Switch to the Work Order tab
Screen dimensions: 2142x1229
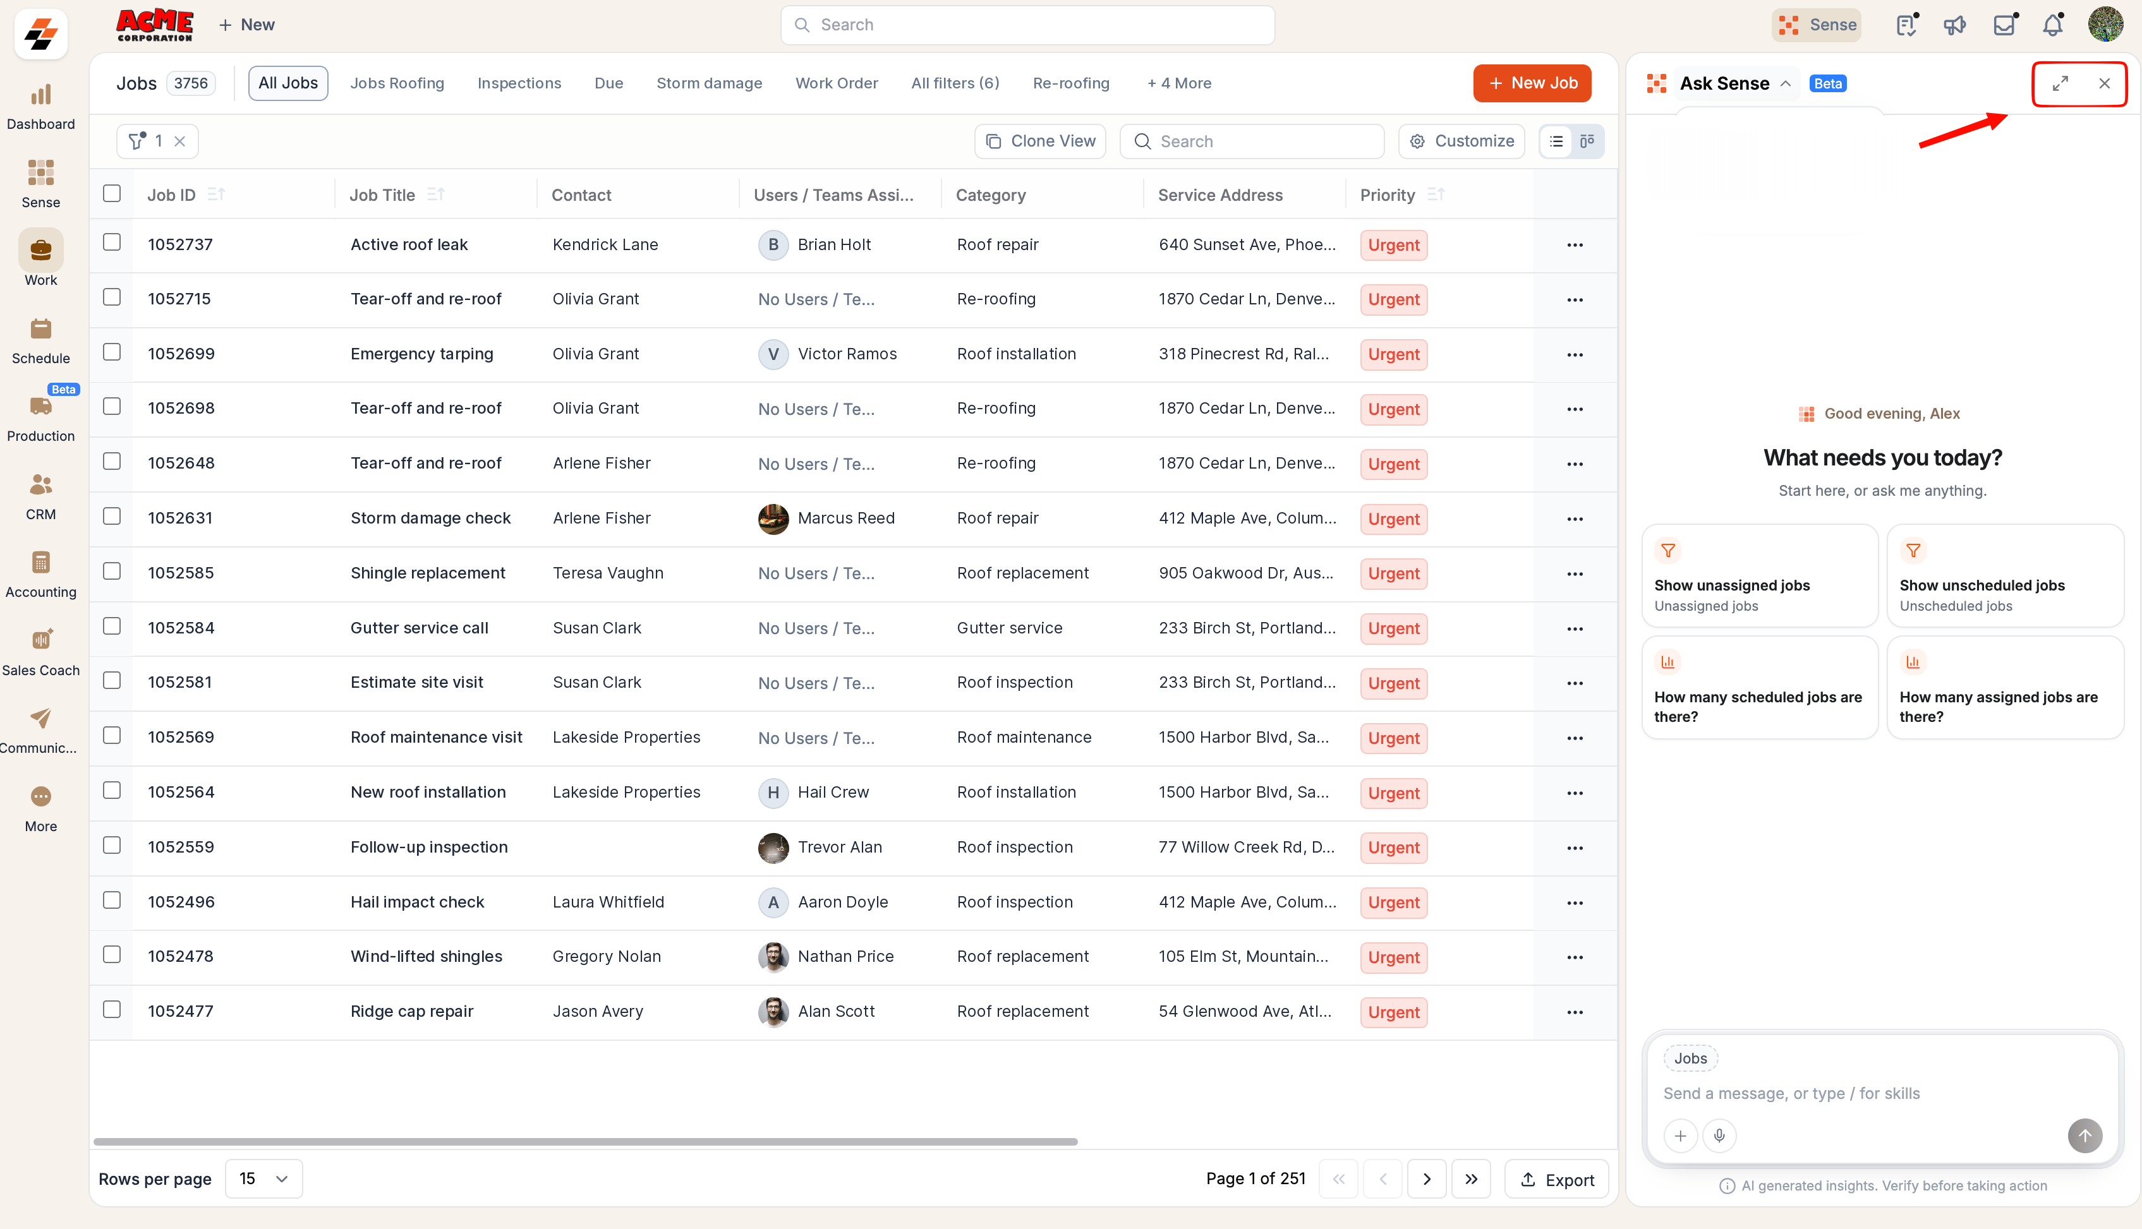pyautogui.click(x=836, y=83)
